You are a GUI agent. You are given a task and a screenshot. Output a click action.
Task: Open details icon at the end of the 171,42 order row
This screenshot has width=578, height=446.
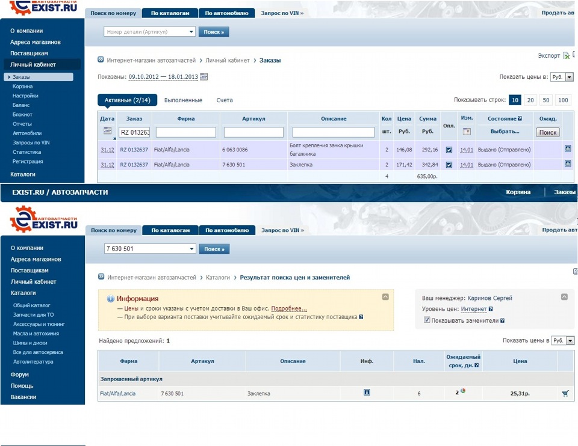568,163
